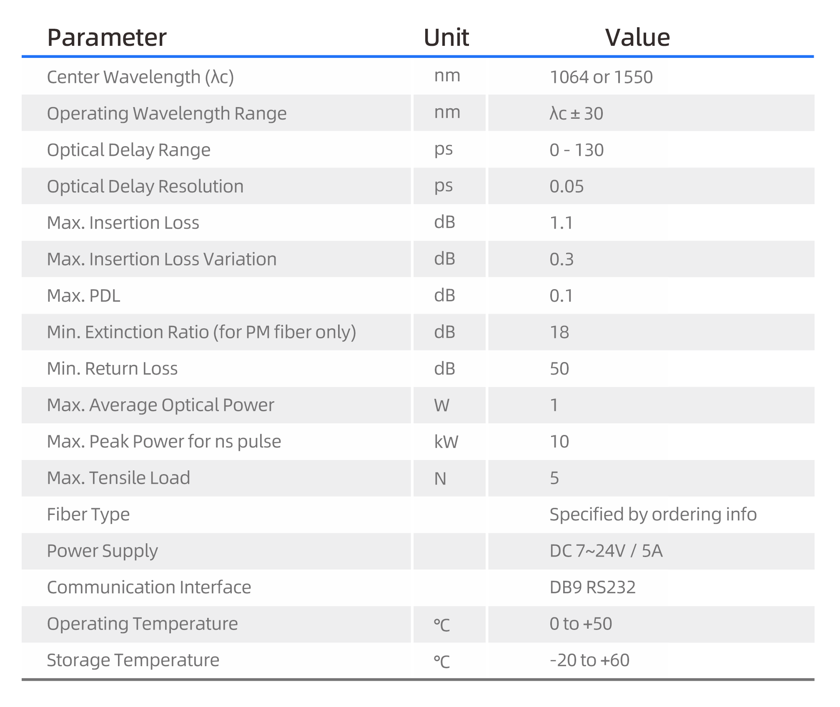
Task: Select Optical Delay Resolution label
Action: coord(145,186)
